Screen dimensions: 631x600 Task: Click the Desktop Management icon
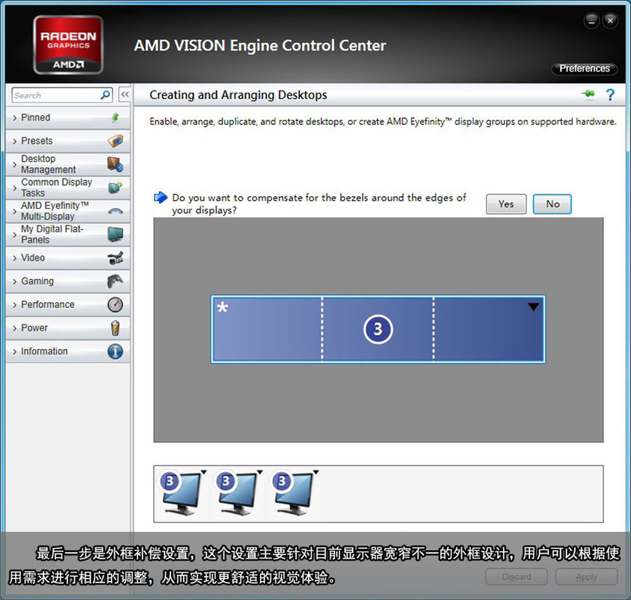coord(115,164)
